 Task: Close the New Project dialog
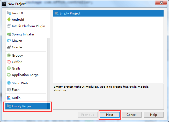(161, 3)
